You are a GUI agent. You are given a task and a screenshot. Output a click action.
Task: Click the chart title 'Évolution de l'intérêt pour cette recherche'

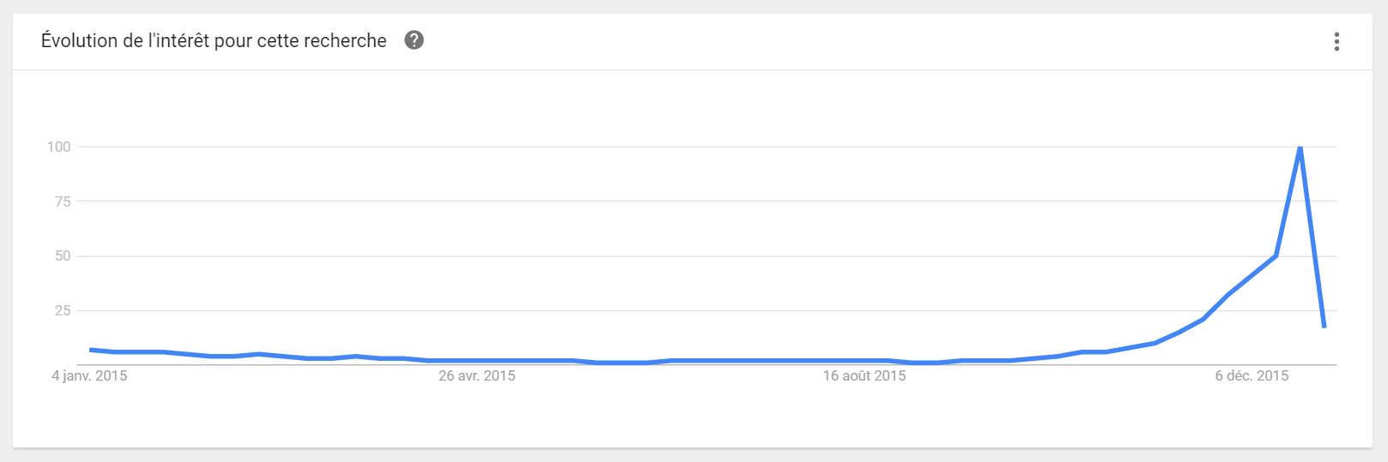coord(214,40)
